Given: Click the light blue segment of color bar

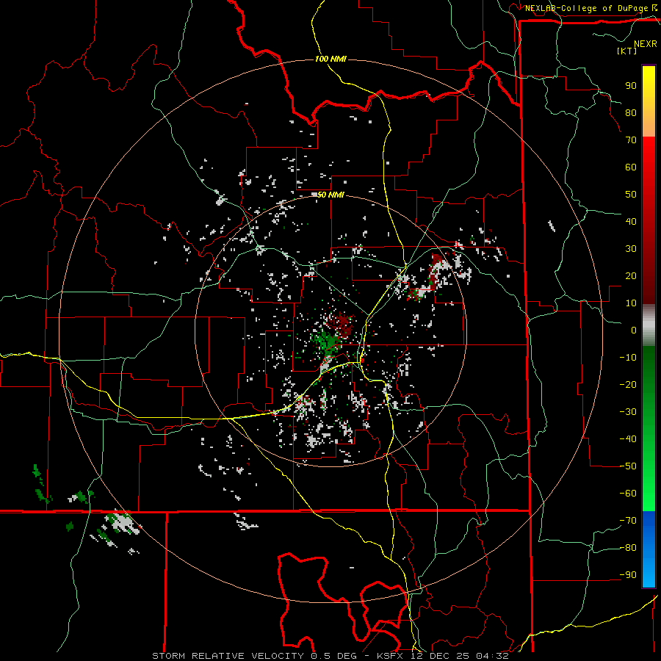Looking at the screenshot, I should 649,571.
